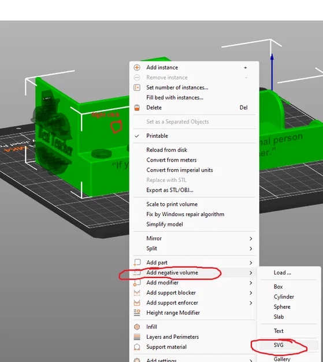Click the Set number of instances icon
323x362 pixels.
[137, 87]
